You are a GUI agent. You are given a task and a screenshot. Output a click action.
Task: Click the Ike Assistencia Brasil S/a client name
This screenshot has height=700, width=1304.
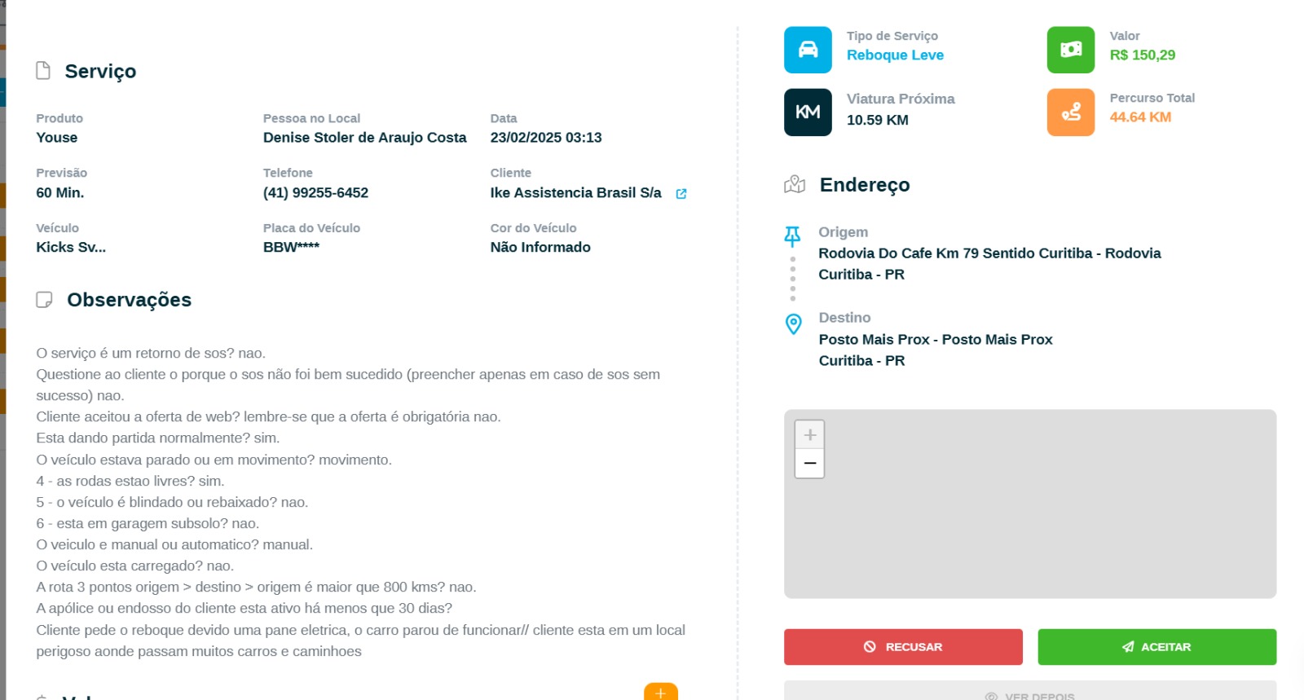click(x=575, y=193)
